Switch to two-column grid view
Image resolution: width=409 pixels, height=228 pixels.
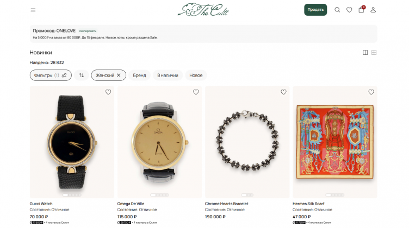click(x=365, y=52)
